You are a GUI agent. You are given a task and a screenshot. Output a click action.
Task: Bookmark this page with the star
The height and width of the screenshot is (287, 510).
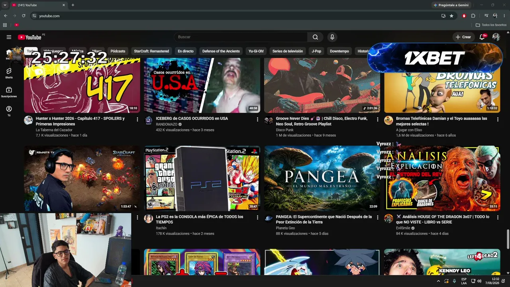pos(451,16)
